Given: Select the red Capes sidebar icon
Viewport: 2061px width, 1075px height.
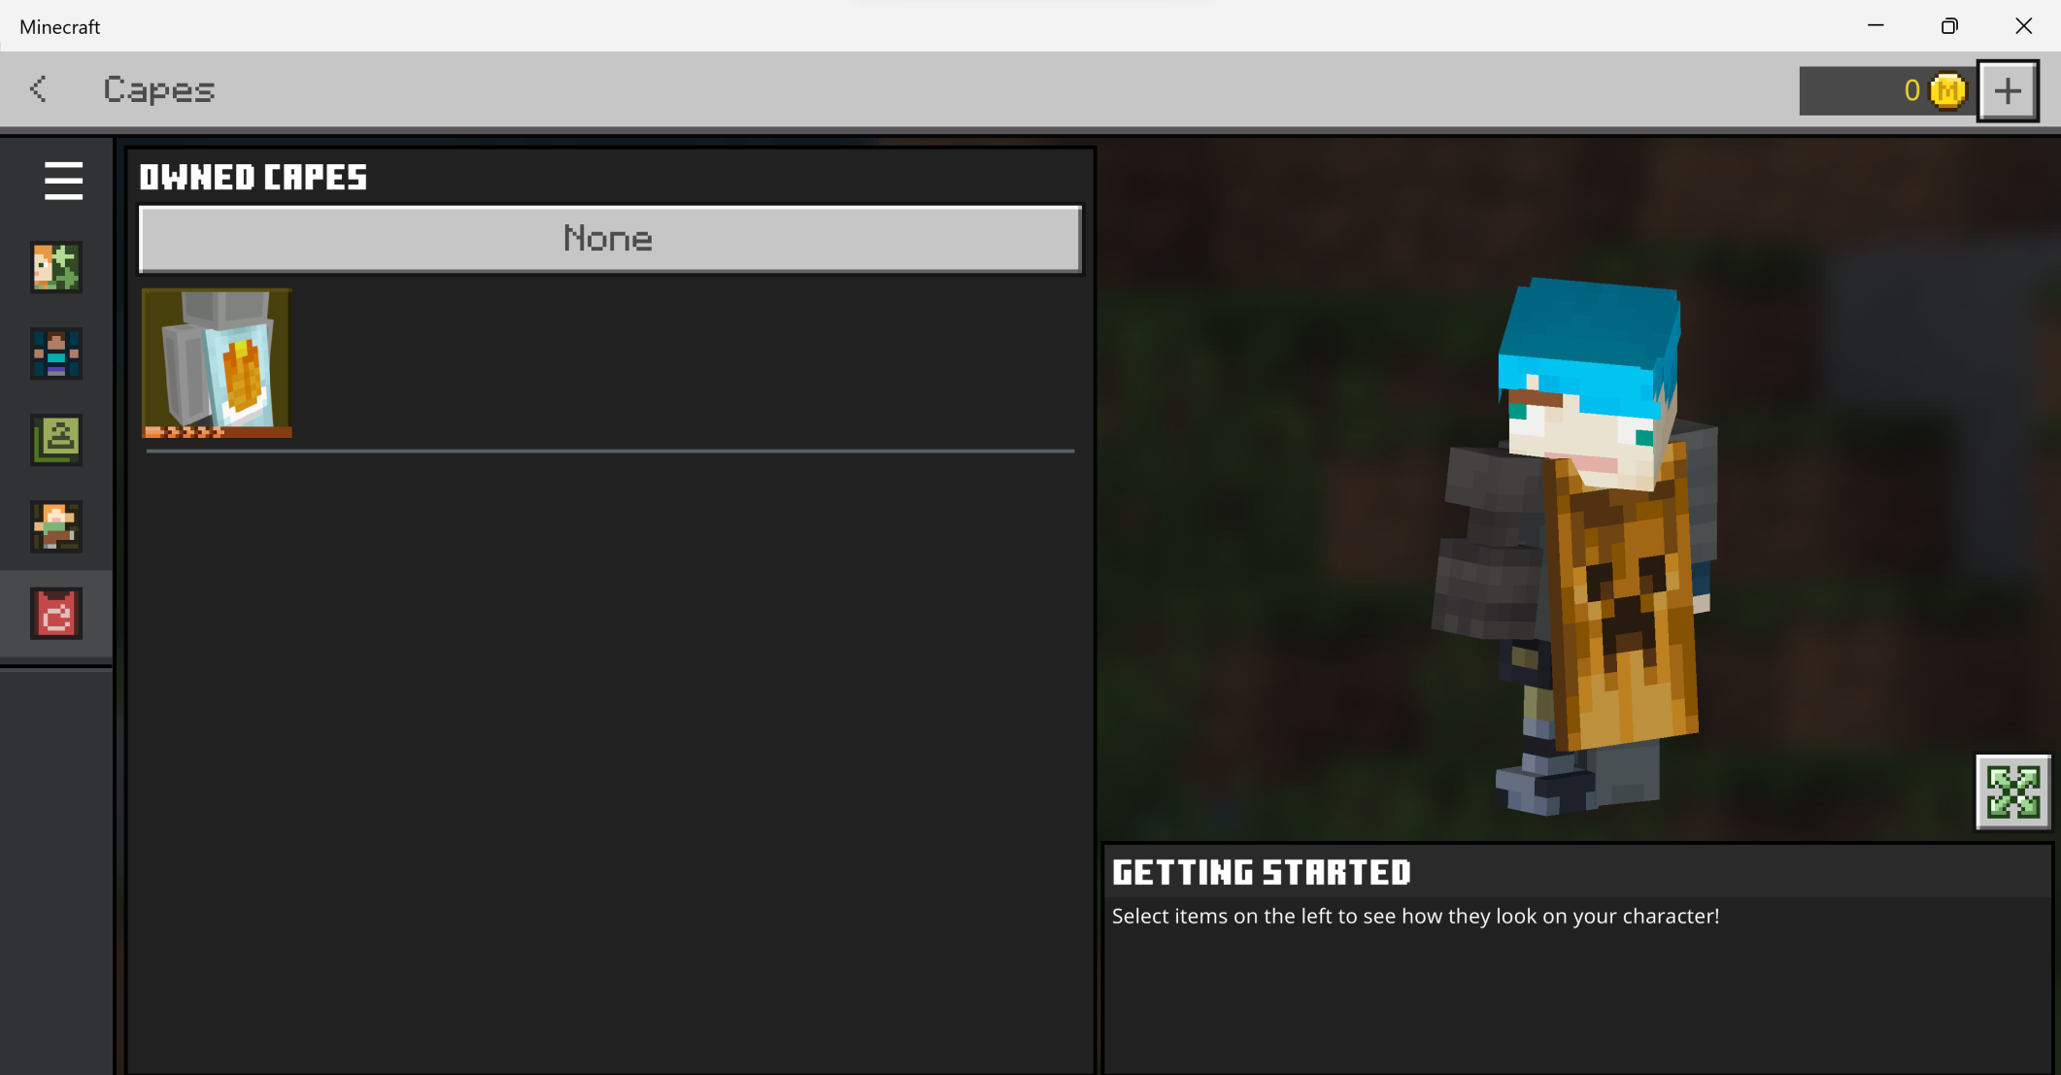Looking at the screenshot, I should (x=56, y=614).
